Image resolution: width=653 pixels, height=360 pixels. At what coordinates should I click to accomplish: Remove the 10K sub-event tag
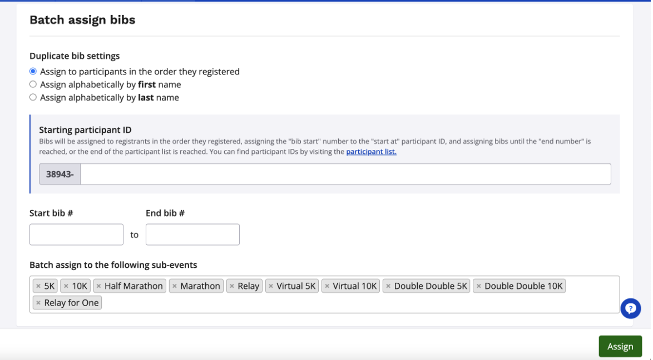66,286
